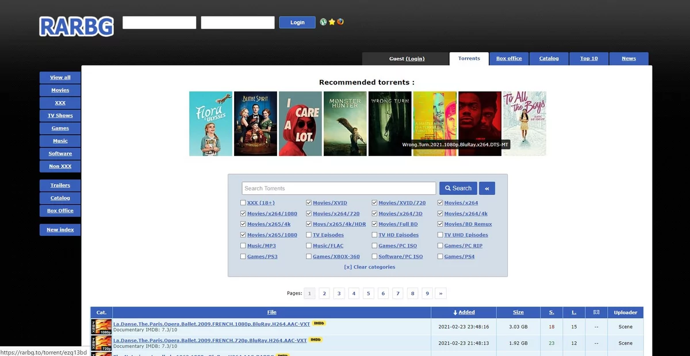Open La.Danse 720p BluRay torrent link
The image size is (690, 356).
pos(210,340)
